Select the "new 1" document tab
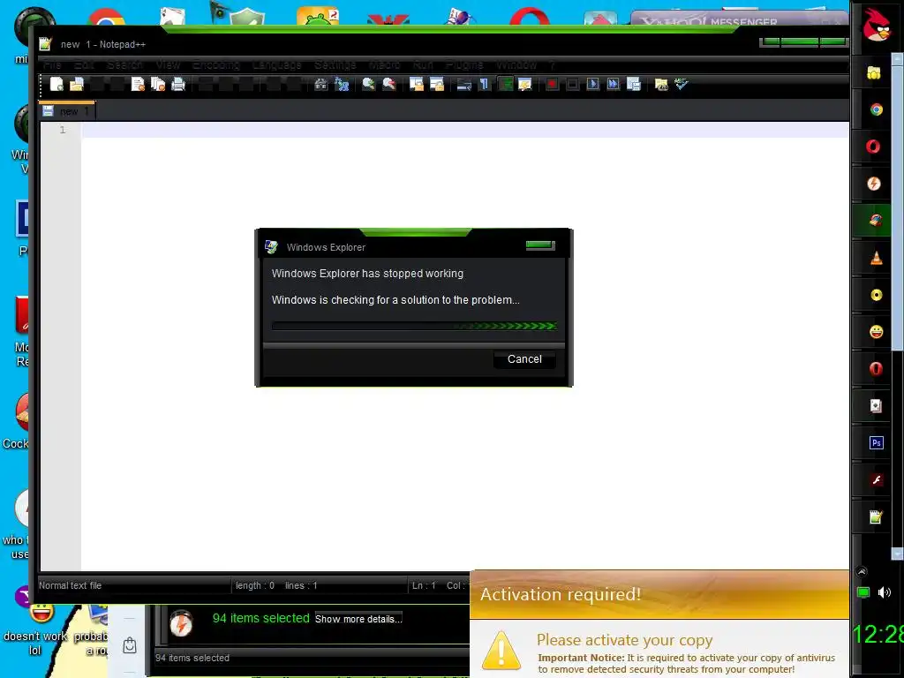The width and height of the screenshot is (904, 678). [x=67, y=110]
